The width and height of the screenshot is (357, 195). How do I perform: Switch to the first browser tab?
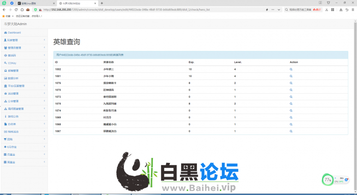click(36, 4)
